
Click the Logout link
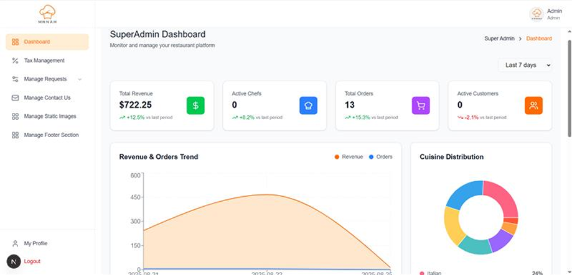32,261
